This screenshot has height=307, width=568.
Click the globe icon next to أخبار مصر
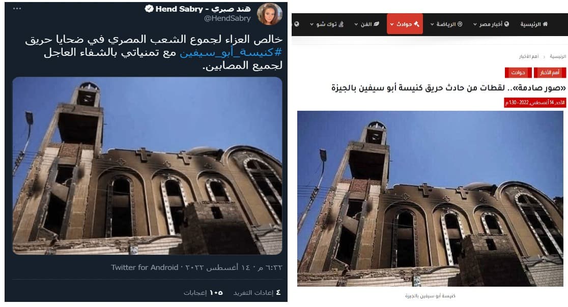(x=506, y=24)
